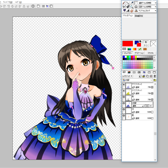The height and width of the screenshot is (168, 168).
Task: Select the rectangular selection tool icon
Action: point(136,3)
